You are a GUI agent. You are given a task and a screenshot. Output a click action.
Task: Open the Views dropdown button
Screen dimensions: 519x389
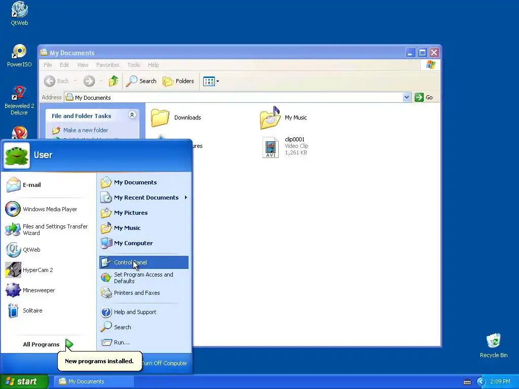pos(211,81)
